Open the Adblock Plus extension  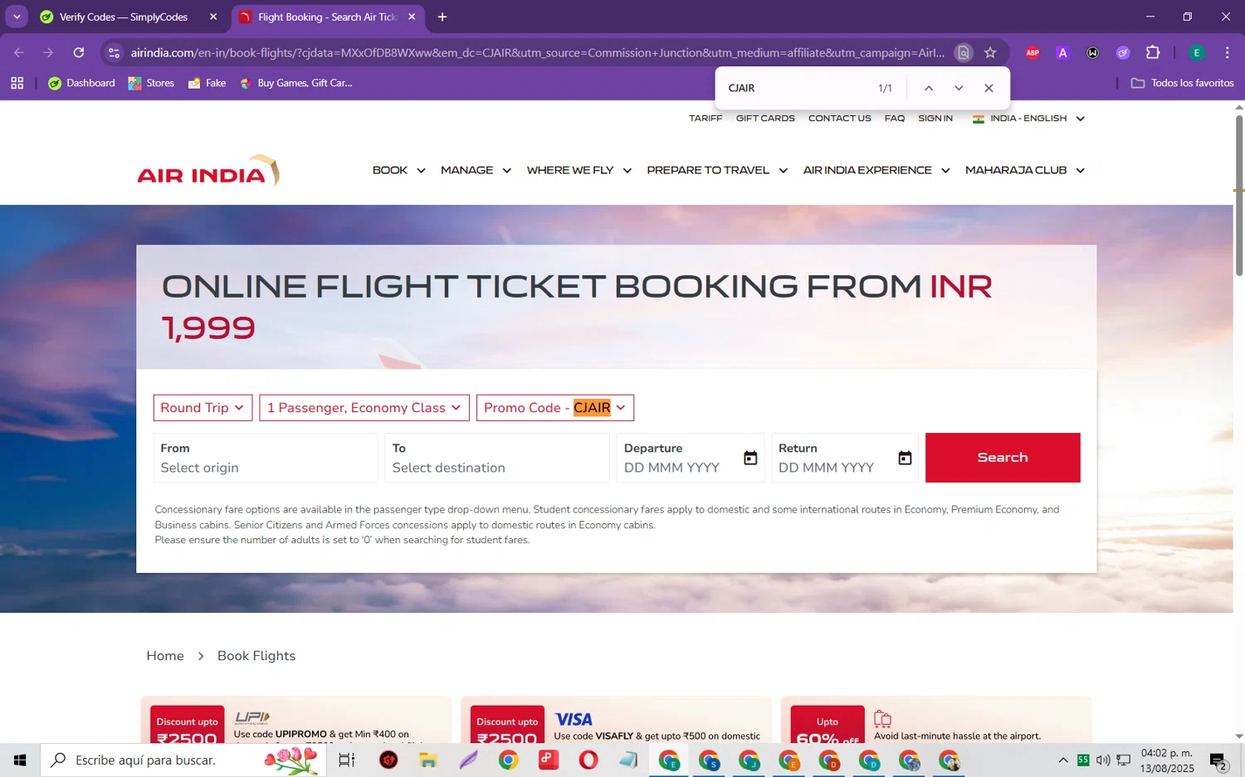pos(1033,52)
